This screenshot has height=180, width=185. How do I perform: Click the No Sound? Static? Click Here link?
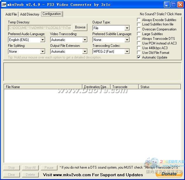point(161,14)
